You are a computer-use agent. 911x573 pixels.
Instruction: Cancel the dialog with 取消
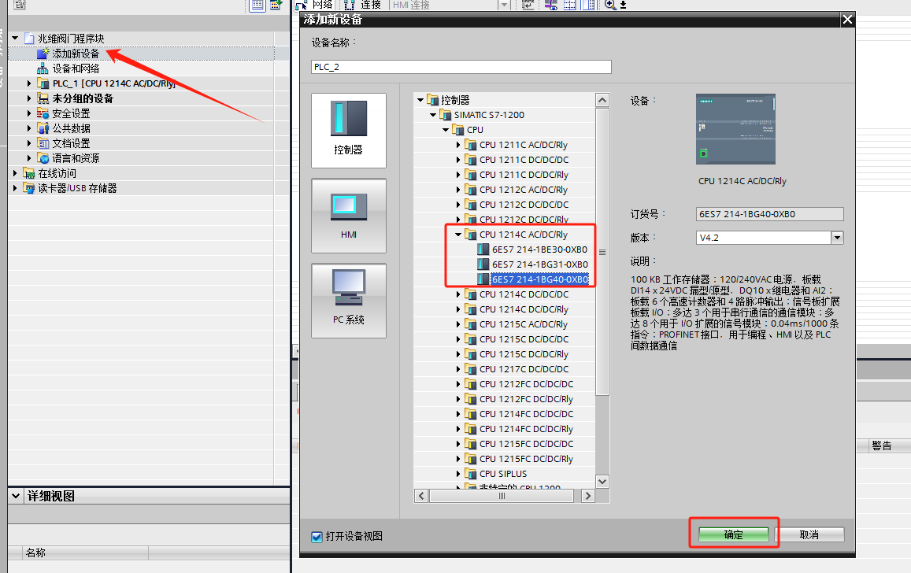[809, 534]
